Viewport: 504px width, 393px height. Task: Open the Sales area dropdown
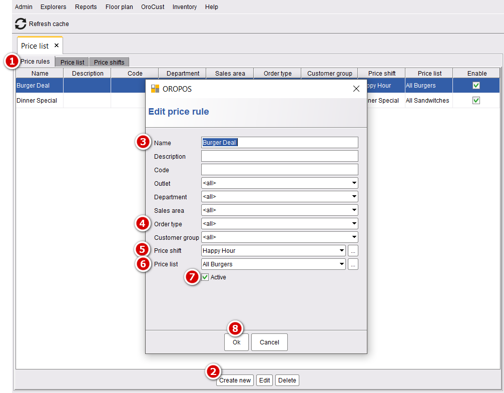280,210
